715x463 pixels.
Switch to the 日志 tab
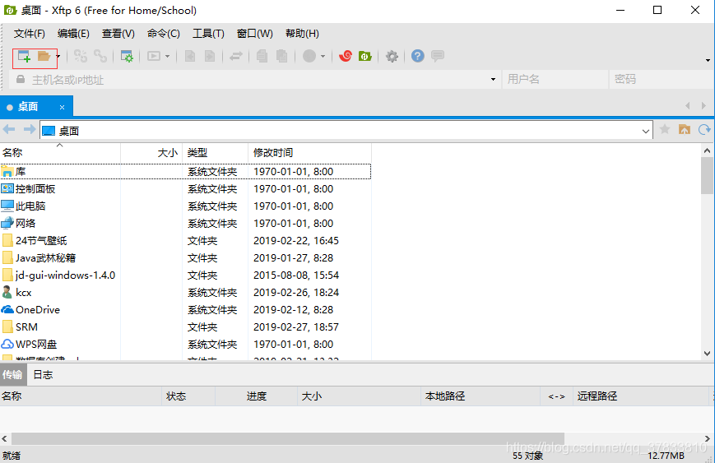coord(43,374)
